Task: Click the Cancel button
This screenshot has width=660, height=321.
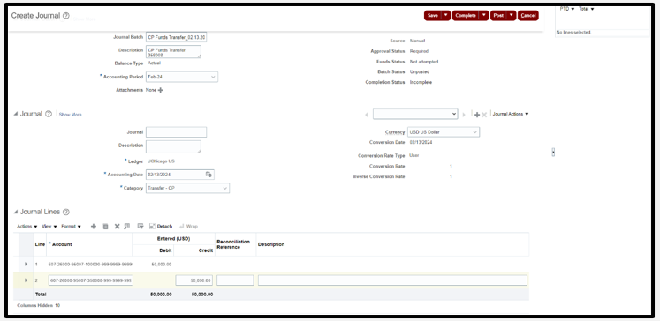Action: (x=528, y=16)
